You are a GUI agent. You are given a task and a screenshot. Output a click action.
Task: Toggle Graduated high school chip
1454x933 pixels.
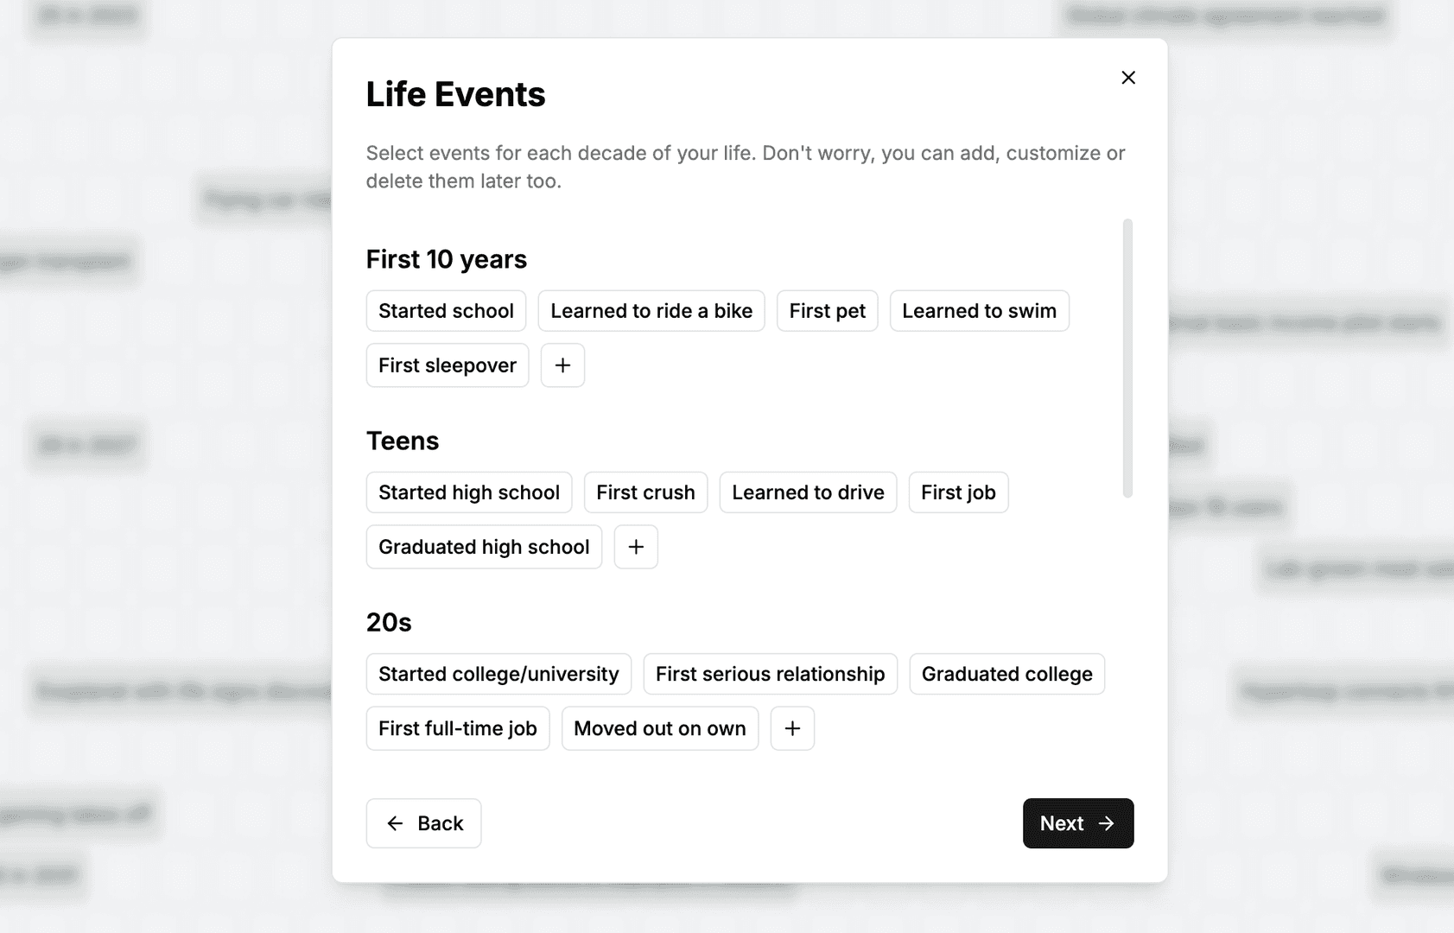point(484,547)
